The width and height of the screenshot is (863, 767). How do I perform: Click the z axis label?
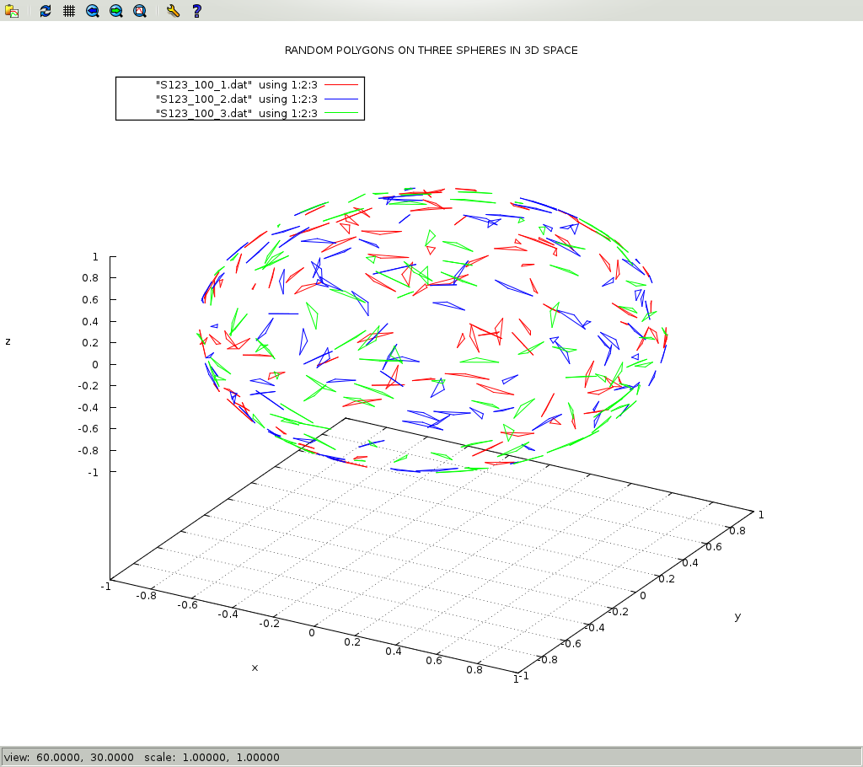(8, 341)
